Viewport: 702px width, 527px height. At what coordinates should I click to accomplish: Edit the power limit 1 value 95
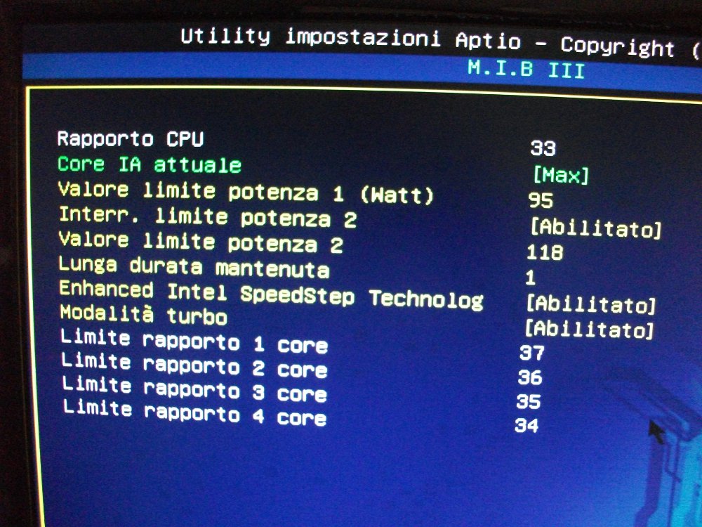[x=541, y=200]
